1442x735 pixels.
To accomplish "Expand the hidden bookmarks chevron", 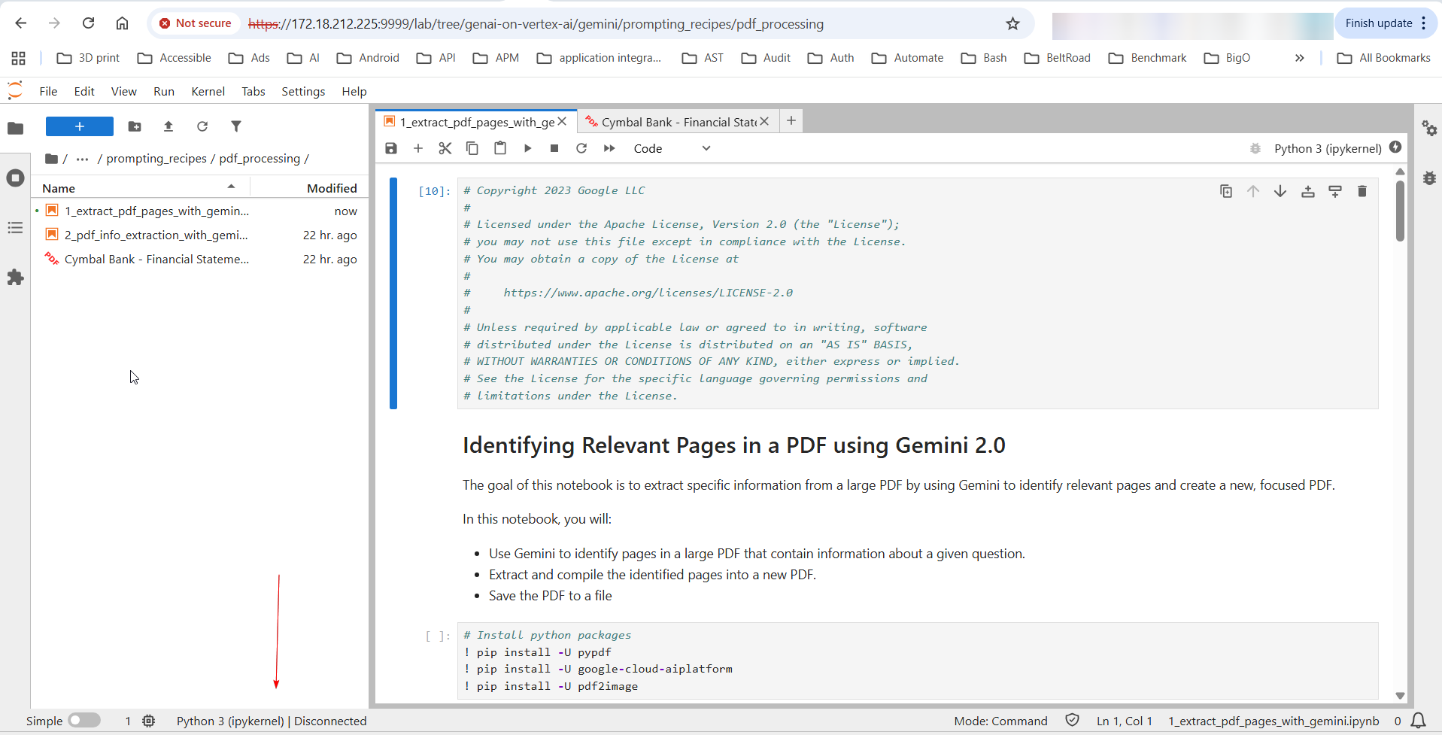I will 1299,58.
